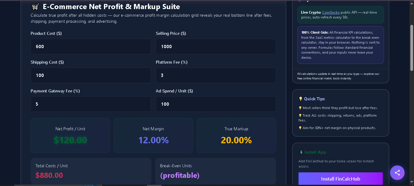Open the CoinGecko link
Viewport: 414px width, 186px height.
click(x=331, y=12)
